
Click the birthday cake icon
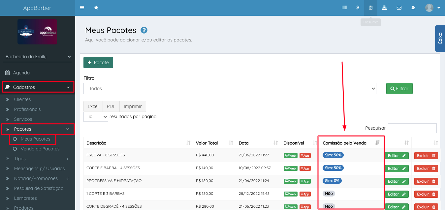pos(384,8)
